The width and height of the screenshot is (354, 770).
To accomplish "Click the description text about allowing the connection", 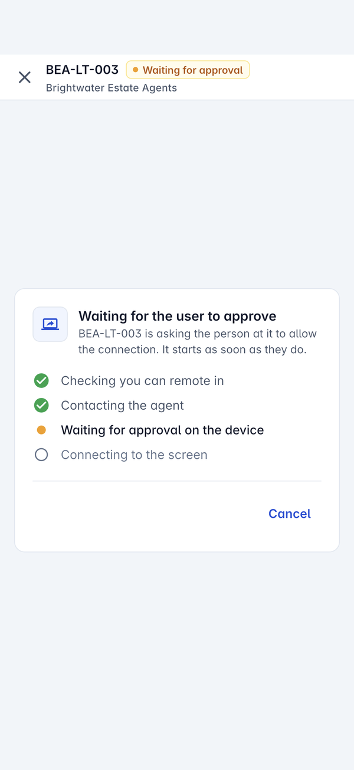I will pyautogui.click(x=198, y=342).
